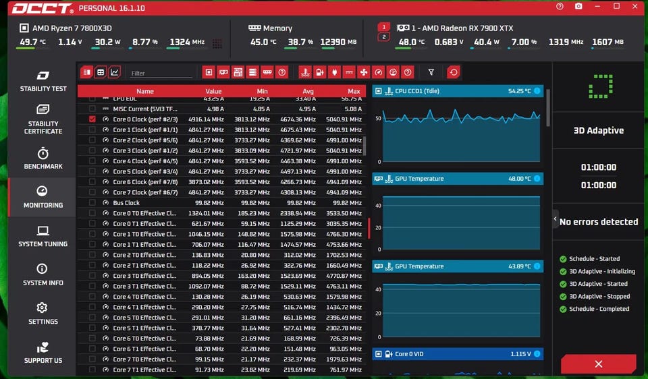Click the Support Us heart icon
Screen dimensions: 648x379
click(43, 347)
